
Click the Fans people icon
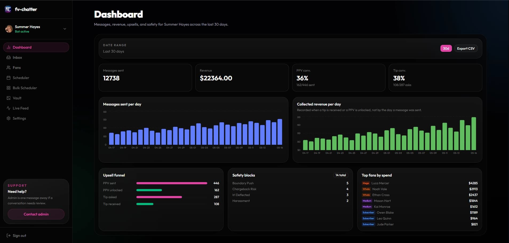click(x=9, y=68)
